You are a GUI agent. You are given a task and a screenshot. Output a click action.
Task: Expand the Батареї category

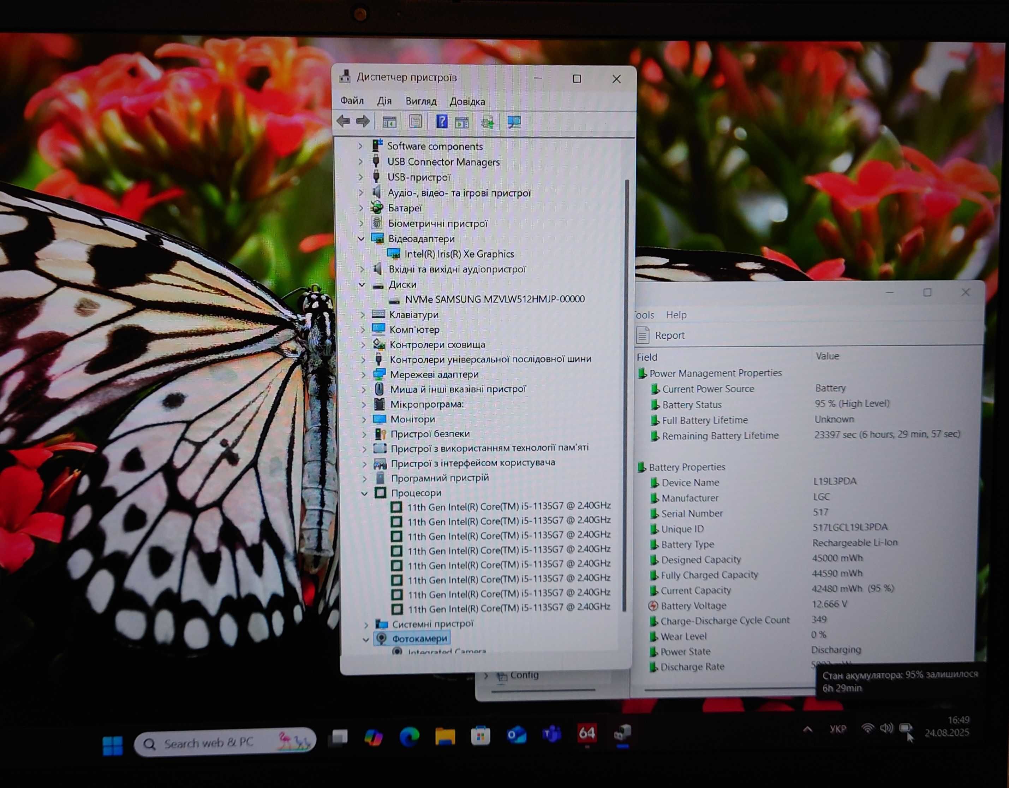pos(361,208)
